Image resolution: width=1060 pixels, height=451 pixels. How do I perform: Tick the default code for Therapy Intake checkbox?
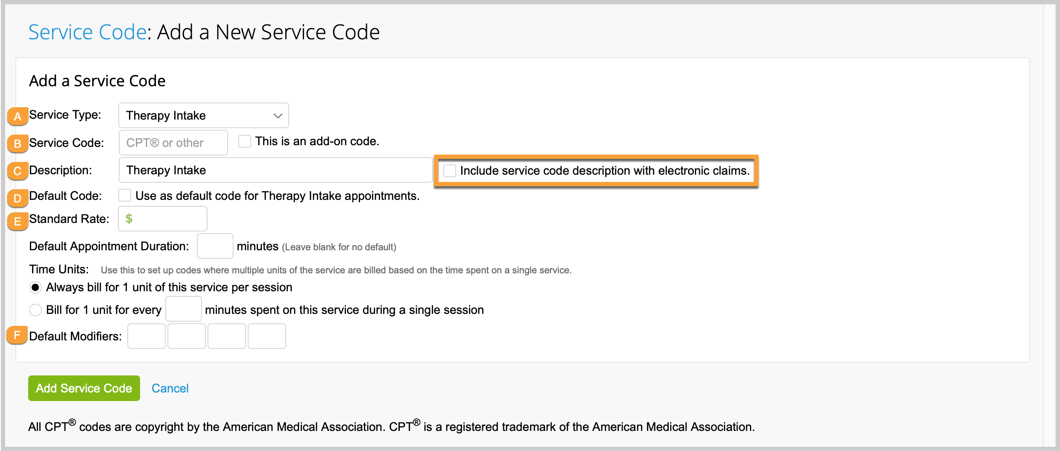(x=125, y=196)
